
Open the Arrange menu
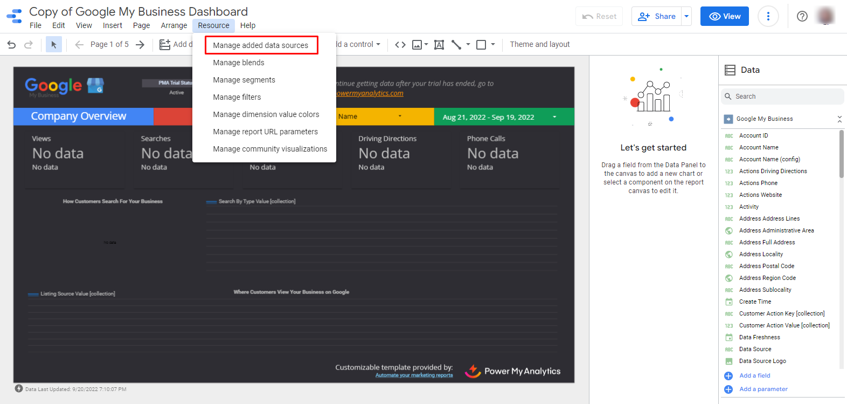click(173, 25)
